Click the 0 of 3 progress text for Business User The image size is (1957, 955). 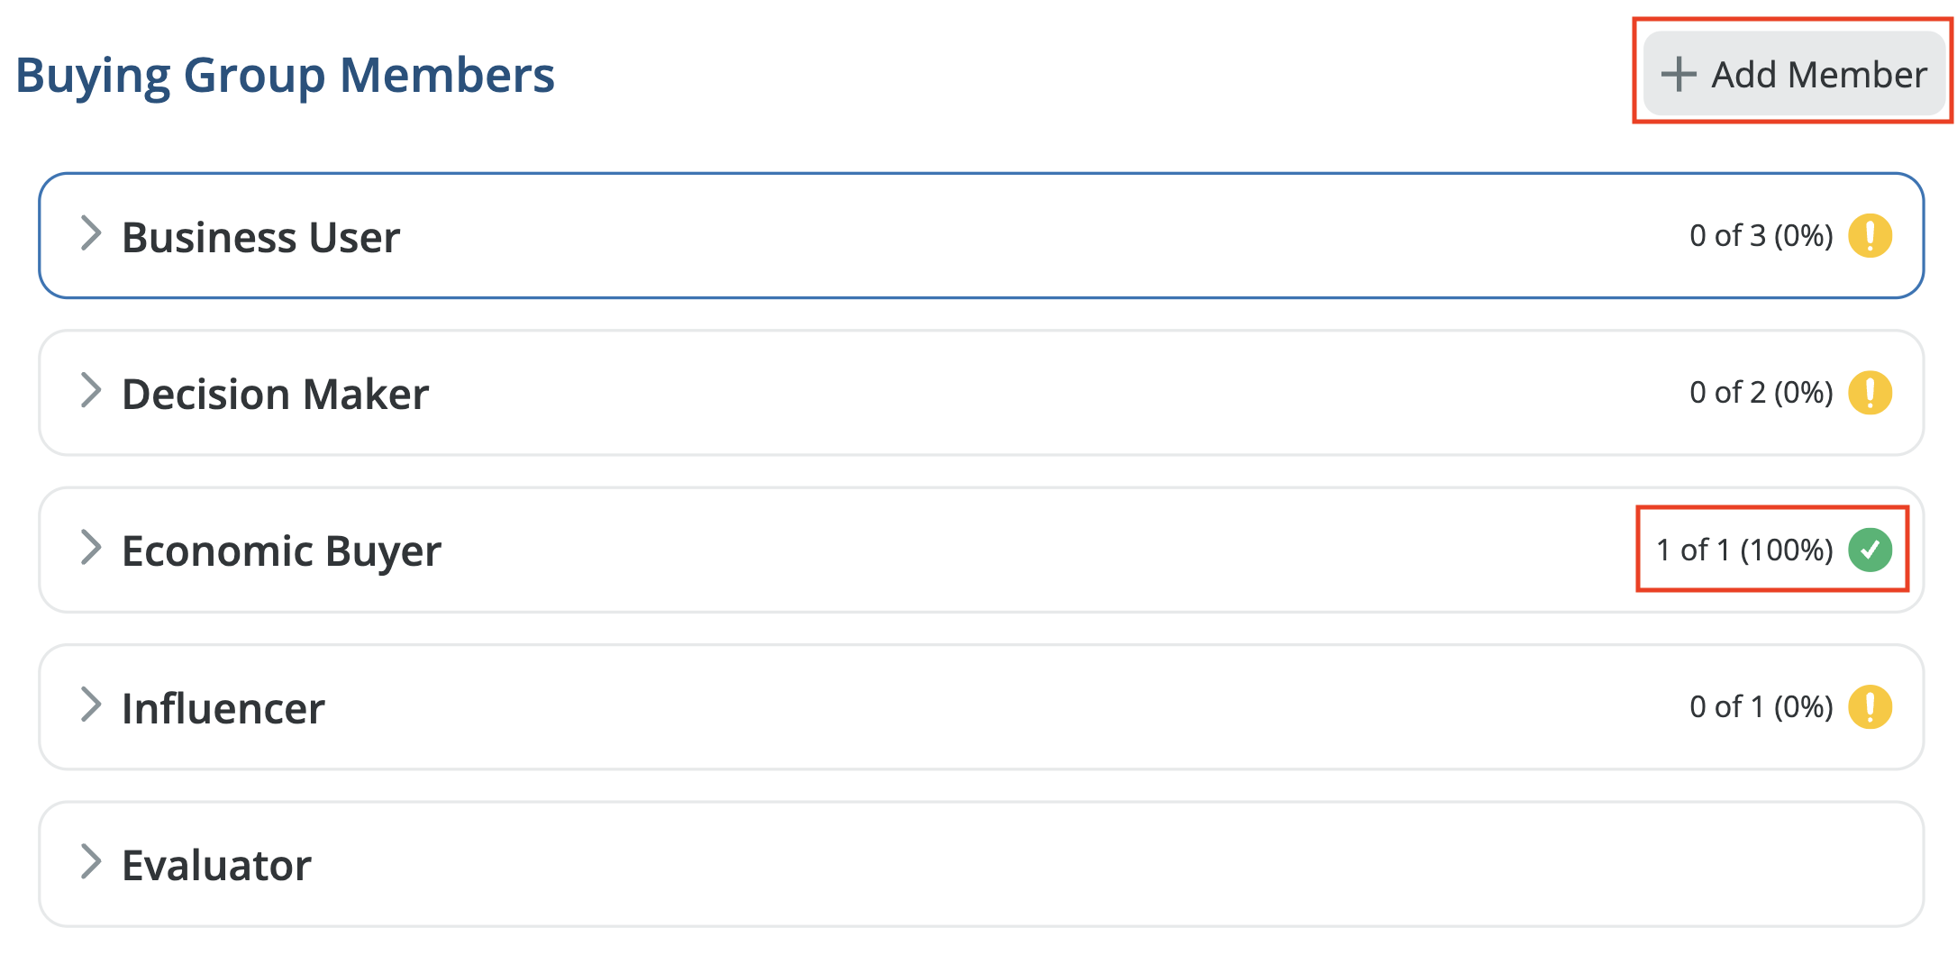tap(1761, 236)
